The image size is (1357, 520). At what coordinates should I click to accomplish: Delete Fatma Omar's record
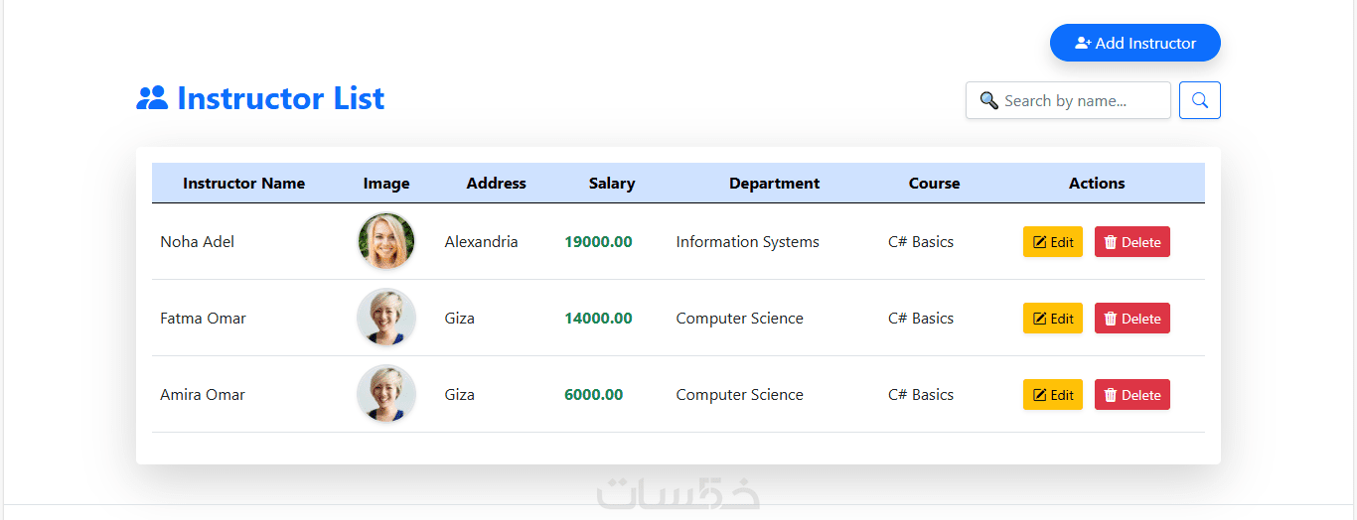click(1131, 319)
